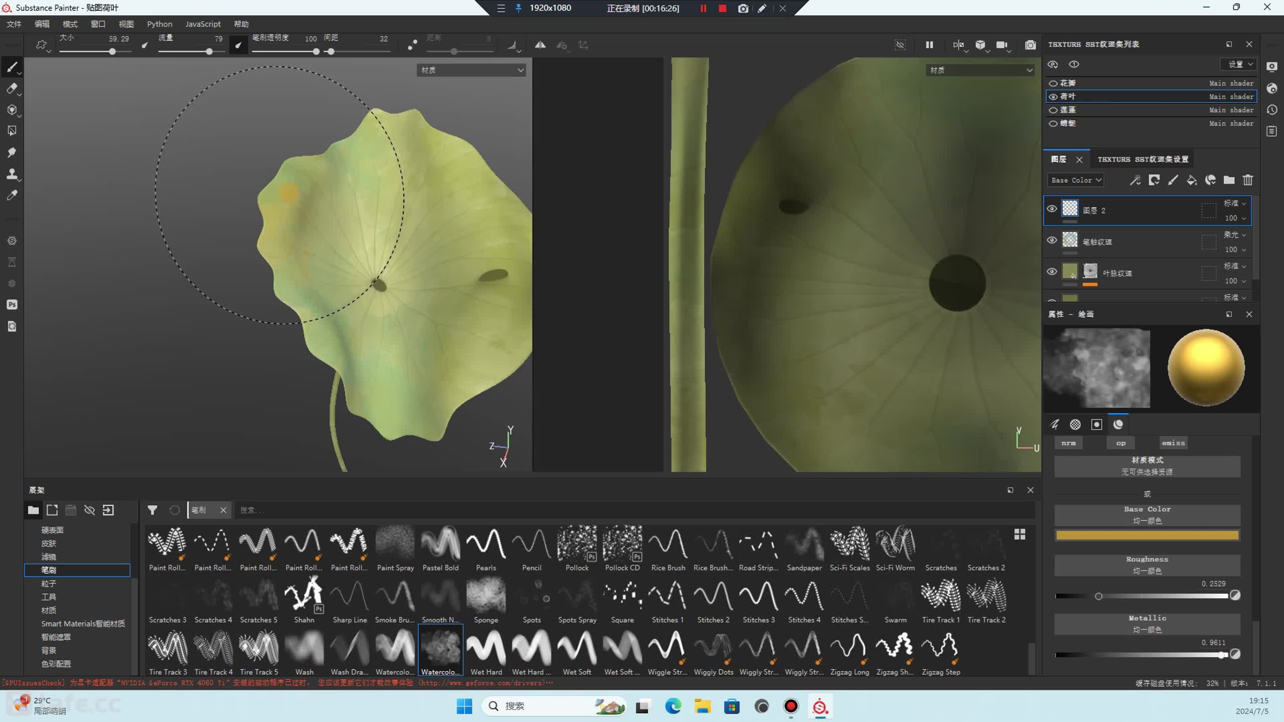Click the 材质模式 resource button
The height and width of the screenshot is (722, 1284).
1147,466
